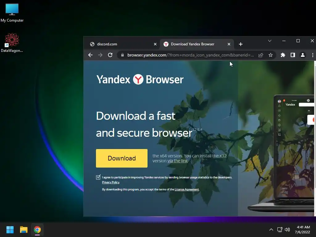Image resolution: width=316 pixels, height=237 pixels.
Task: Open the Chrome profile avatar
Action: [x=303, y=55]
